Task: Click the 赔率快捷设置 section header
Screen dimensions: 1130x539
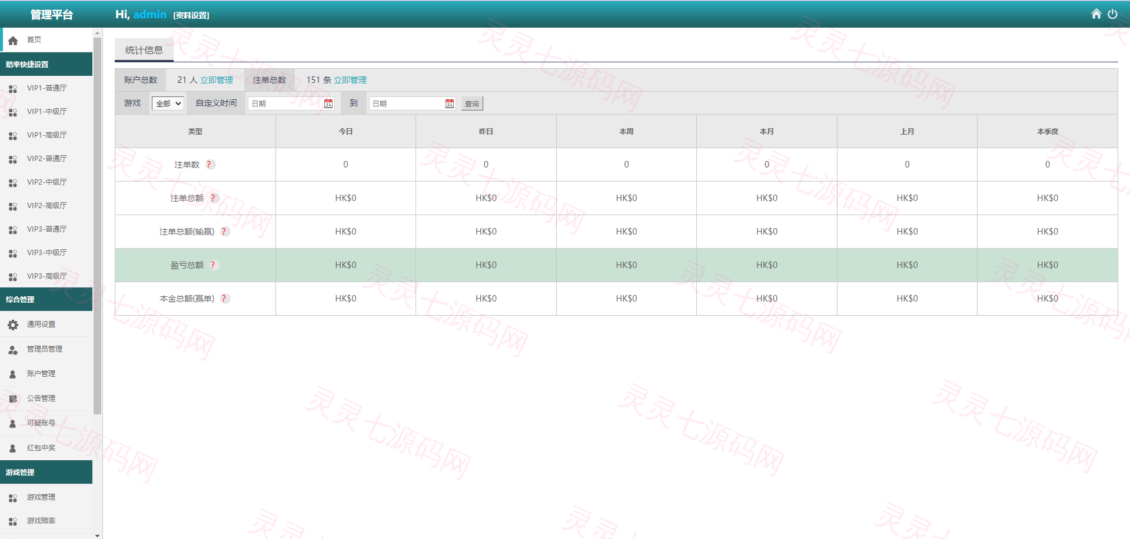Action: 46,64
